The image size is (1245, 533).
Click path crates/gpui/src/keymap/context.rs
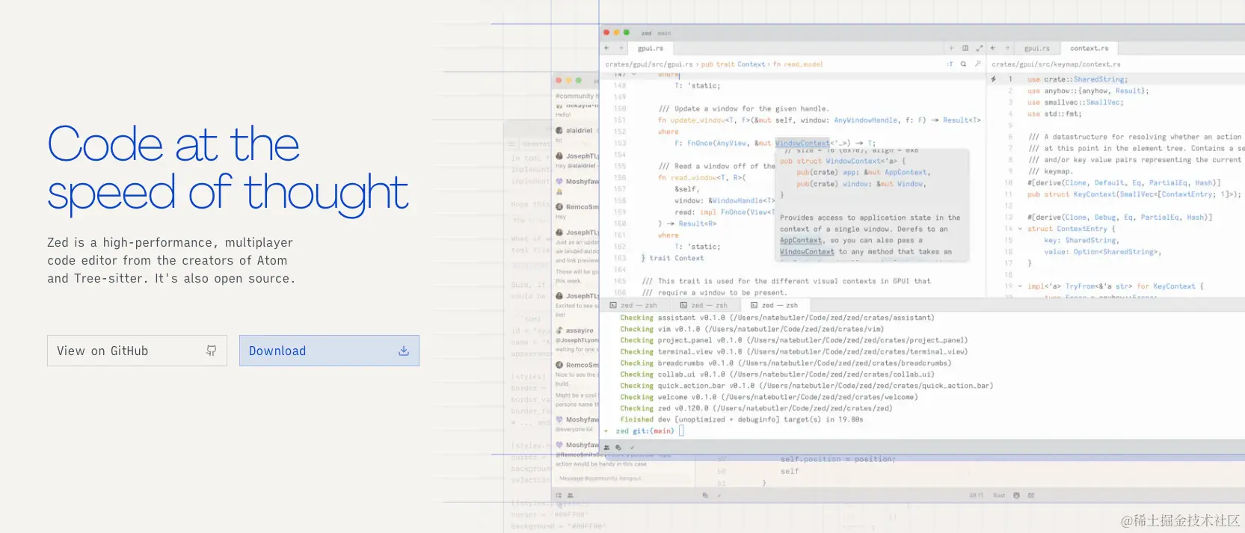(x=1056, y=64)
